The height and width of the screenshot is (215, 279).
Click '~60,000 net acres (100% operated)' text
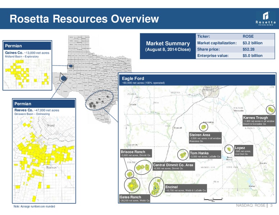pos(143,83)
